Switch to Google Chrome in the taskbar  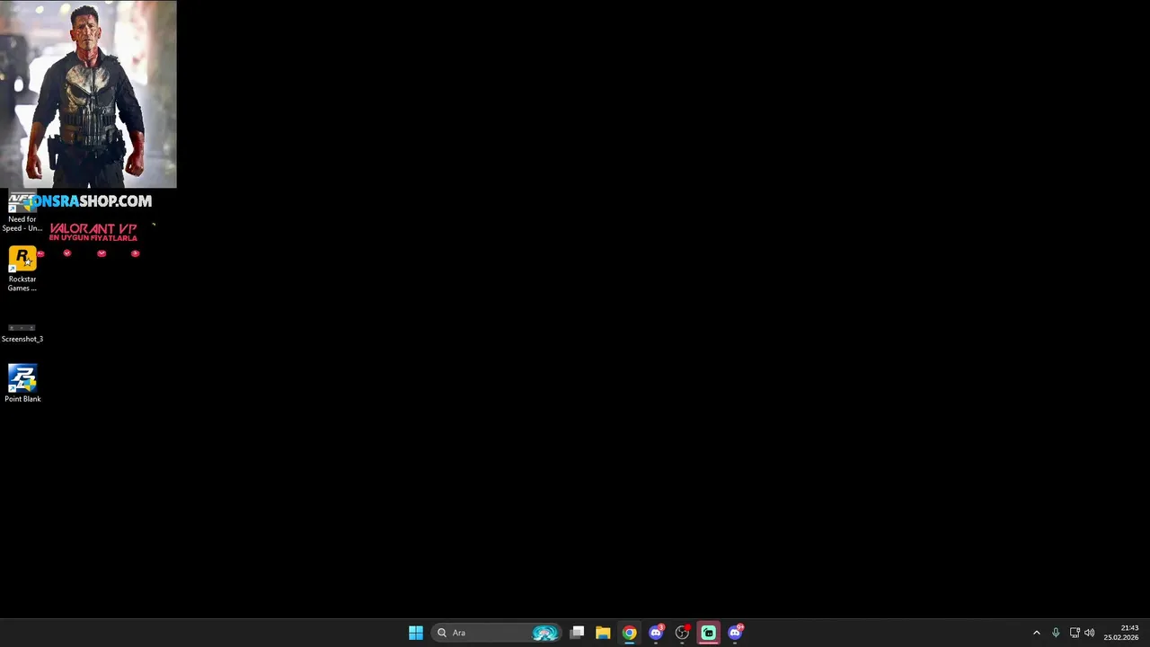coord(629,633)
